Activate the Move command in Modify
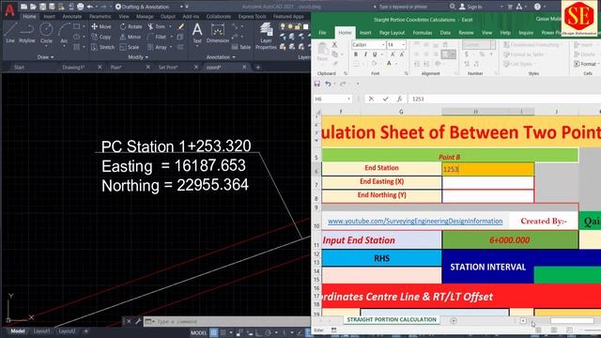The height and width of the screenshot is (338, 601). point(101,26)
